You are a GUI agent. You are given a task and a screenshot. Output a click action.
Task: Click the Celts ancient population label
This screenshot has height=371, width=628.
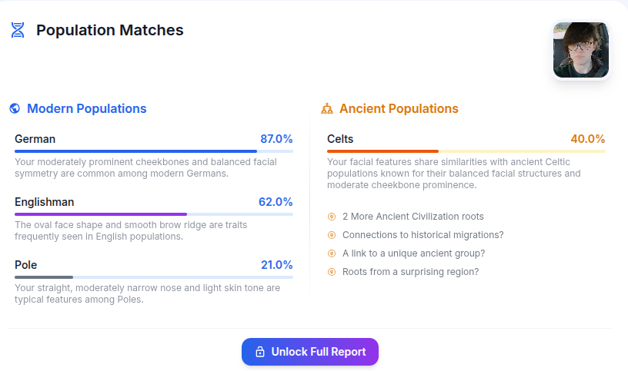pyautogui.click(x=340, y=139)
